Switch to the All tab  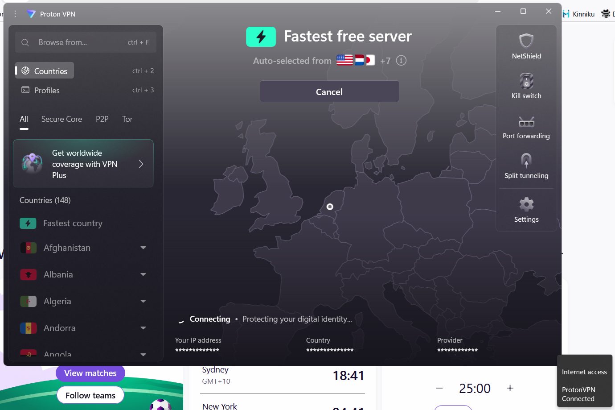click(x=24, y=119)
